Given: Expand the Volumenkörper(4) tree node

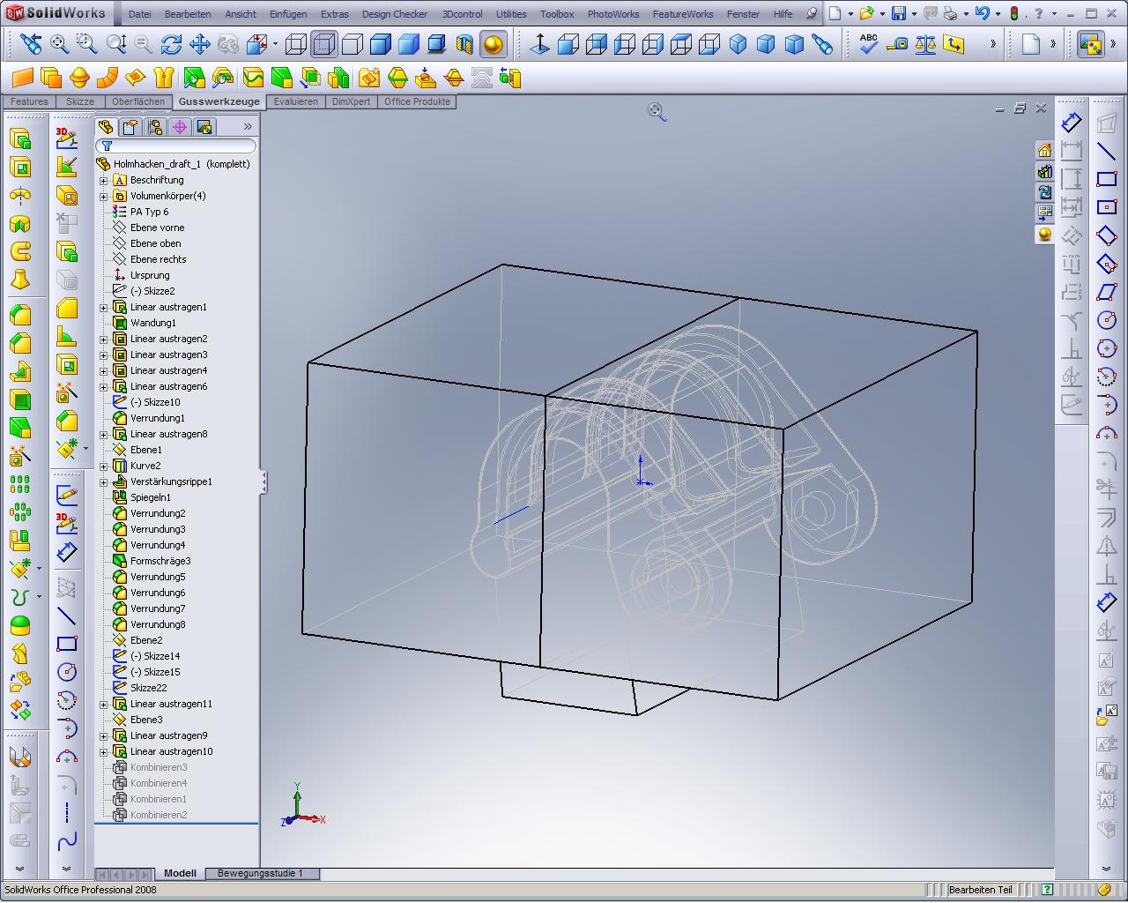Looking at the screenshot, I should [104, 196].
